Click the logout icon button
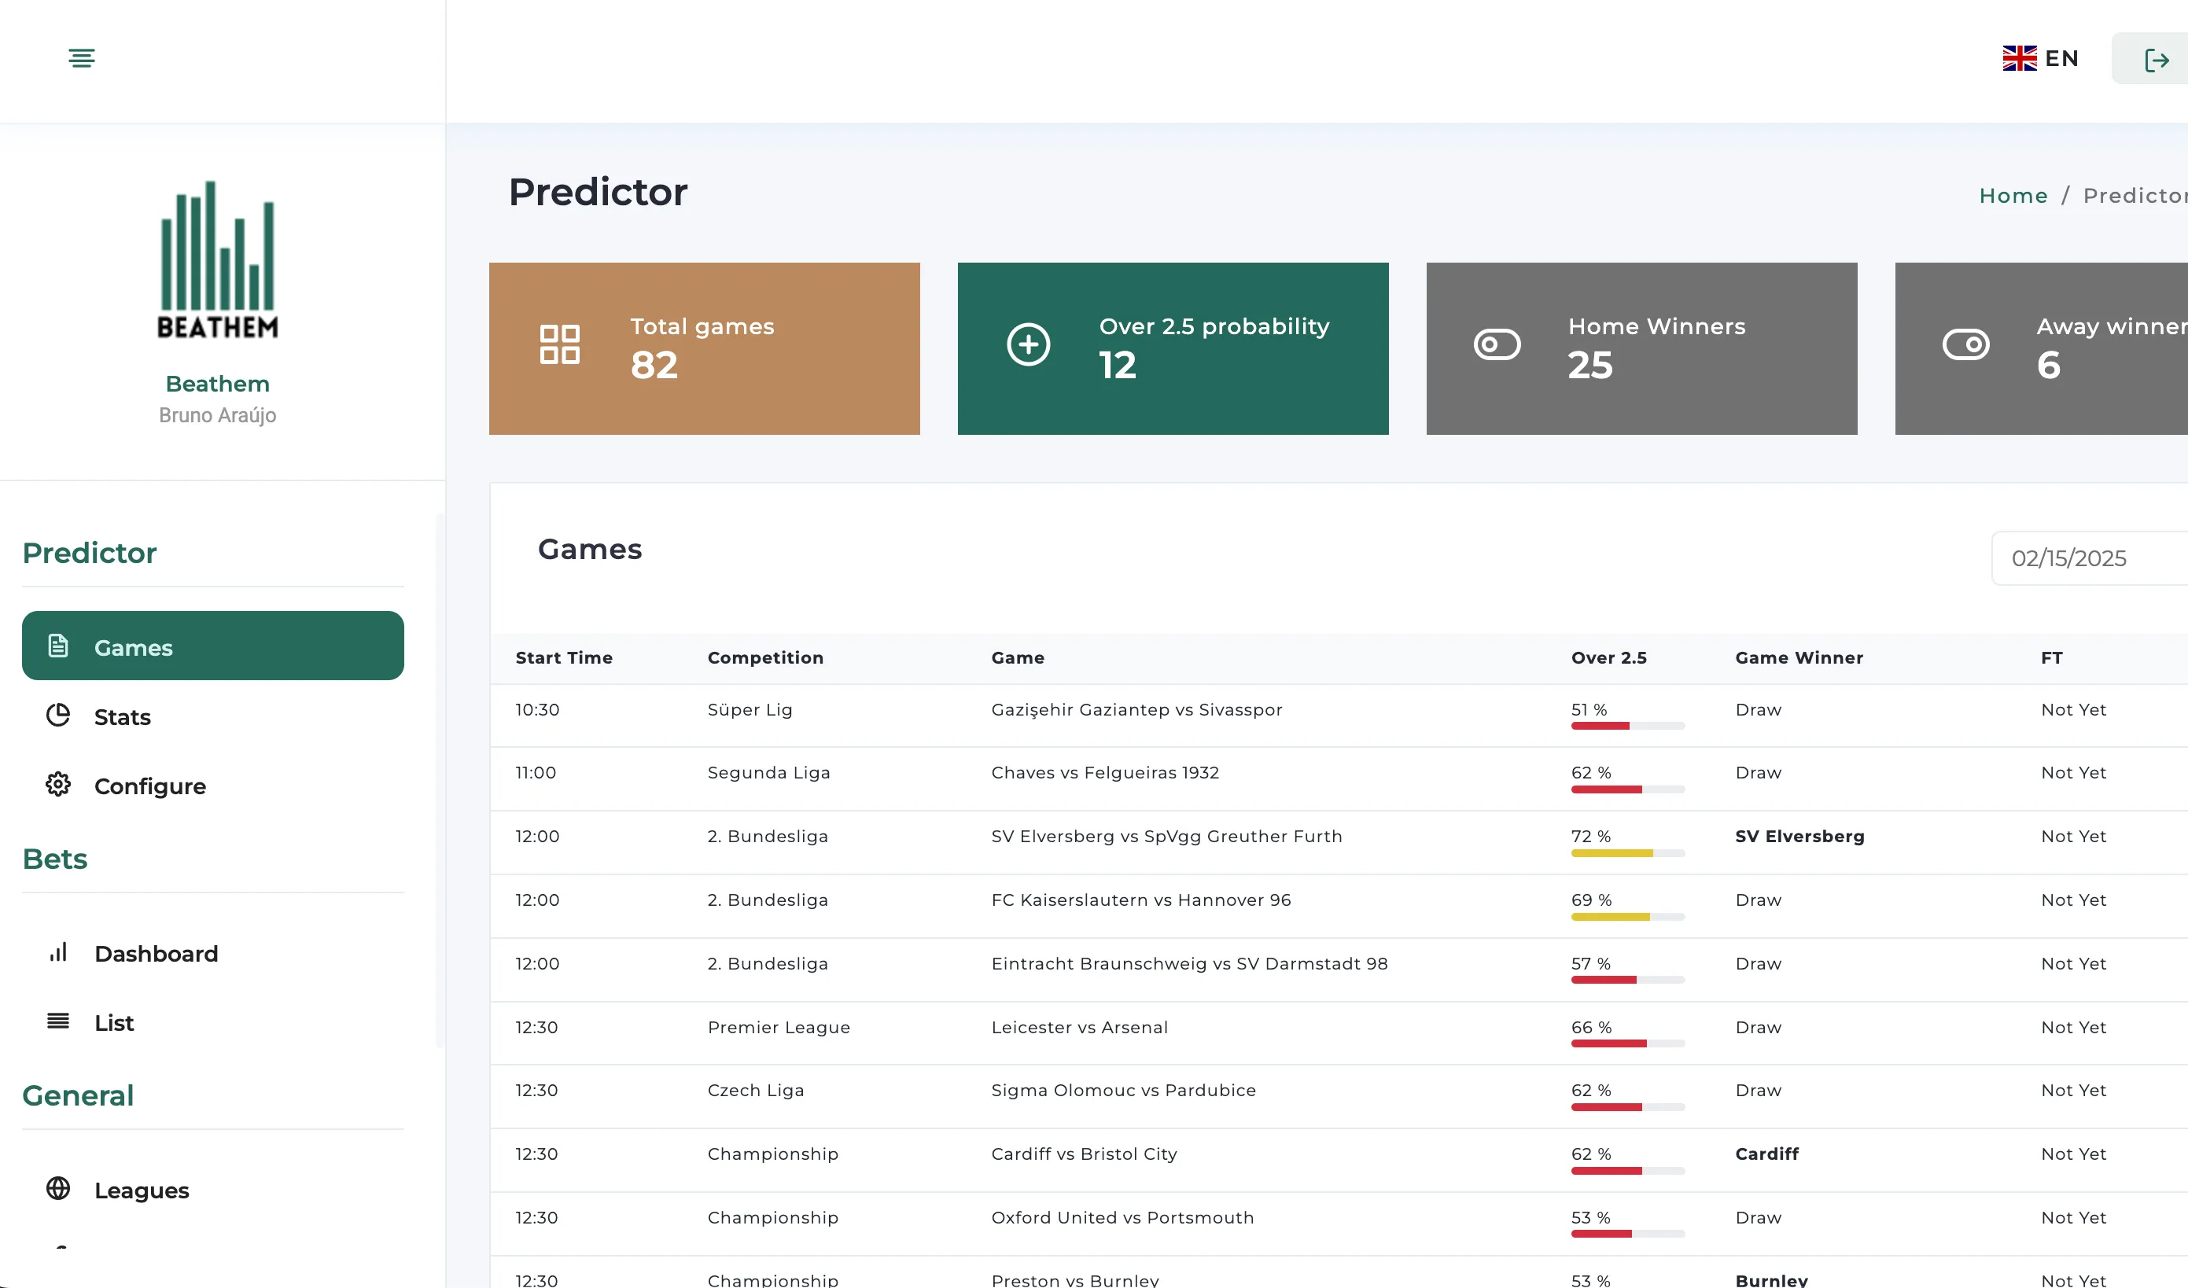Screen dimensions: 2188x1288 click(2156, 60)
